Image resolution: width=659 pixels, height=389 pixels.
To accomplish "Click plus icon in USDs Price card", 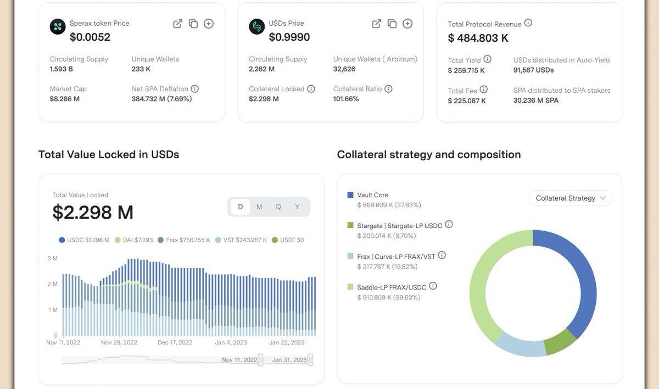I will click(407, 24).
